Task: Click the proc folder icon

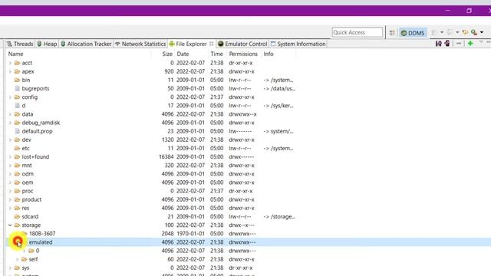Action: pos(17,191)
